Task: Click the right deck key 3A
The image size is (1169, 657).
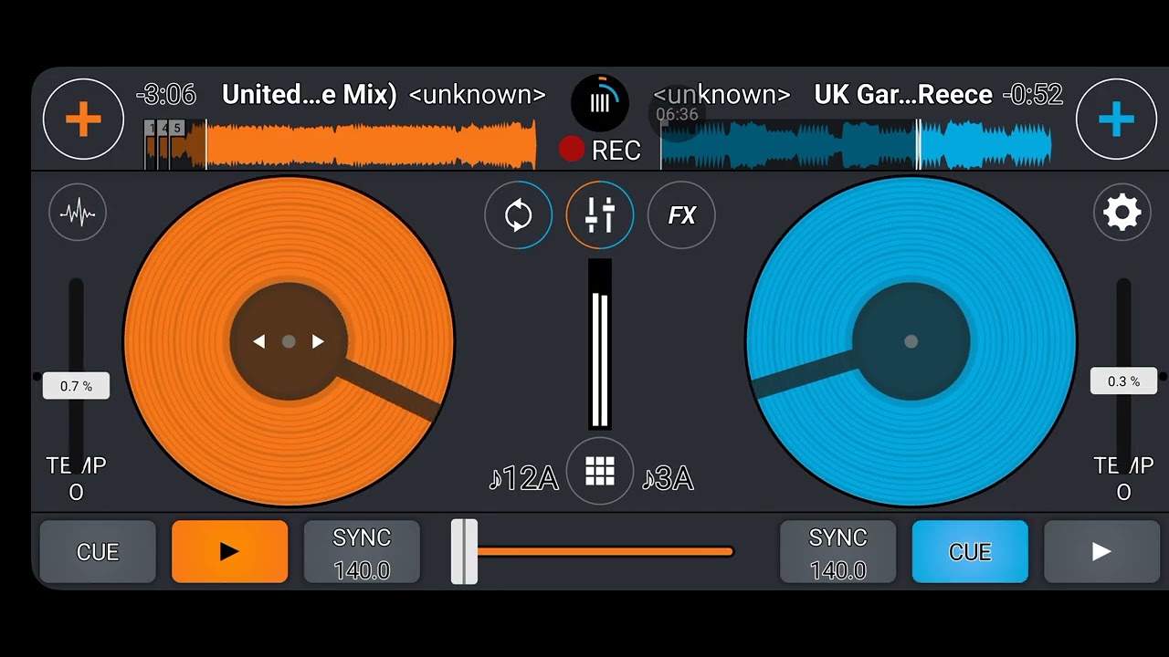Action: [x=668, y=478]
